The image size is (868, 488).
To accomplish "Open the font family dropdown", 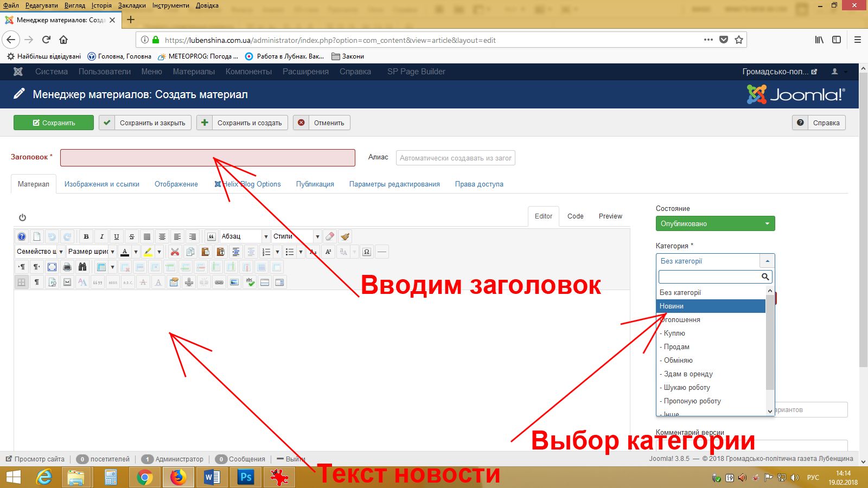I will 40,252.
